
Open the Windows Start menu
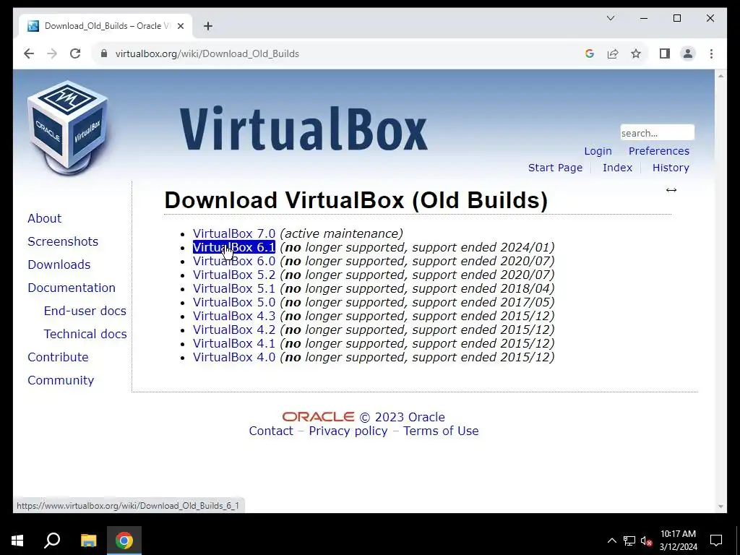pyautogui.click(x=17, y=541)
